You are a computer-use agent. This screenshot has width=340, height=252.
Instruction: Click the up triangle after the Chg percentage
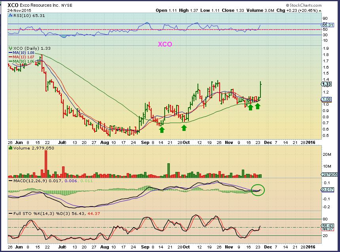(320, 11)
